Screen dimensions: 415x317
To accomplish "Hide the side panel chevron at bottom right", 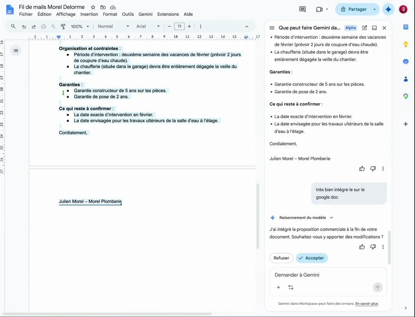I will click(x=406, y=308).
